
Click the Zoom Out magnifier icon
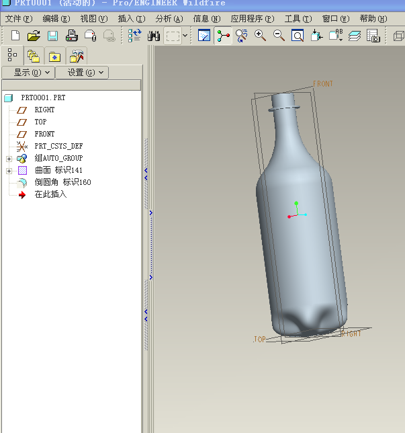click(279, 36)
